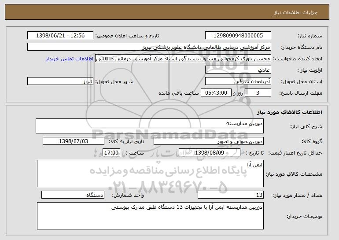Screen dimensions: 339x240
Task: Click the remaining days field showing 3
Action: click(x=258, y=93)
